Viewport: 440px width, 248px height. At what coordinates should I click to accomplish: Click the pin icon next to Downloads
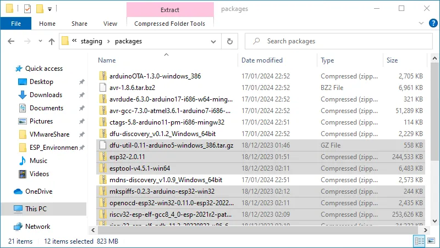81,95
